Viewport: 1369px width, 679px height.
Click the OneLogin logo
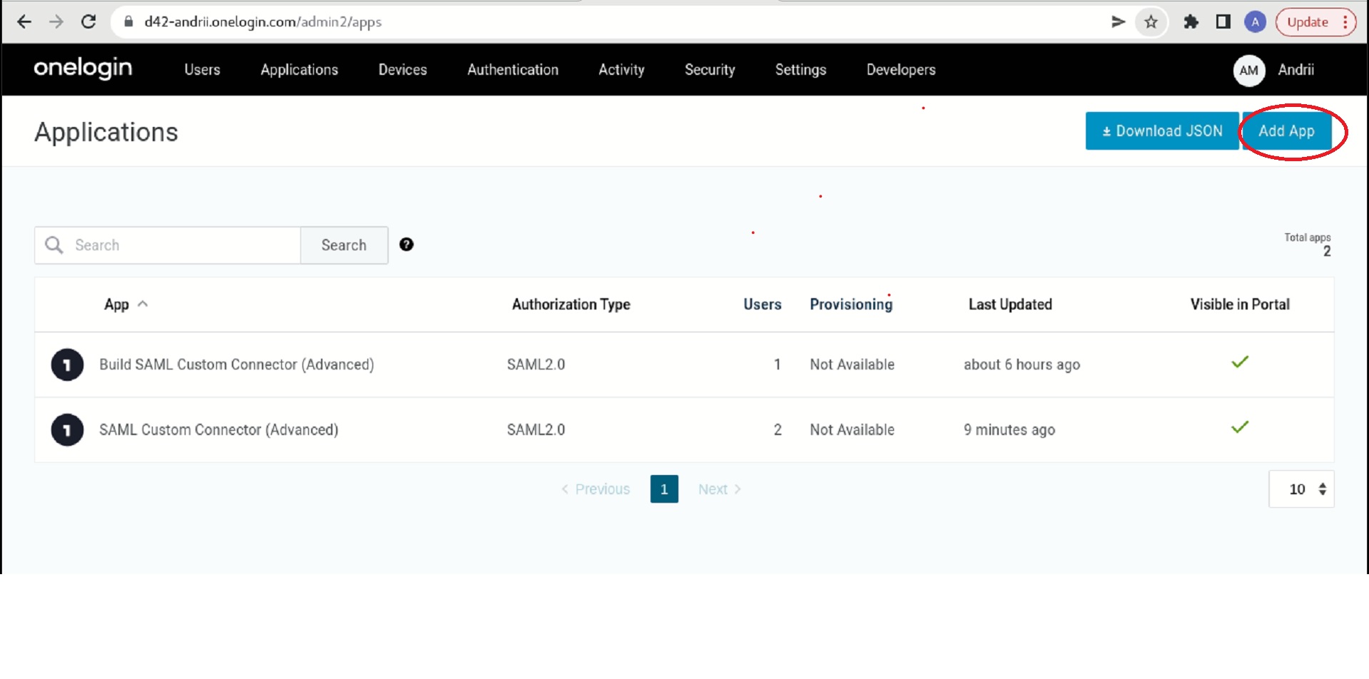point(83,68)
